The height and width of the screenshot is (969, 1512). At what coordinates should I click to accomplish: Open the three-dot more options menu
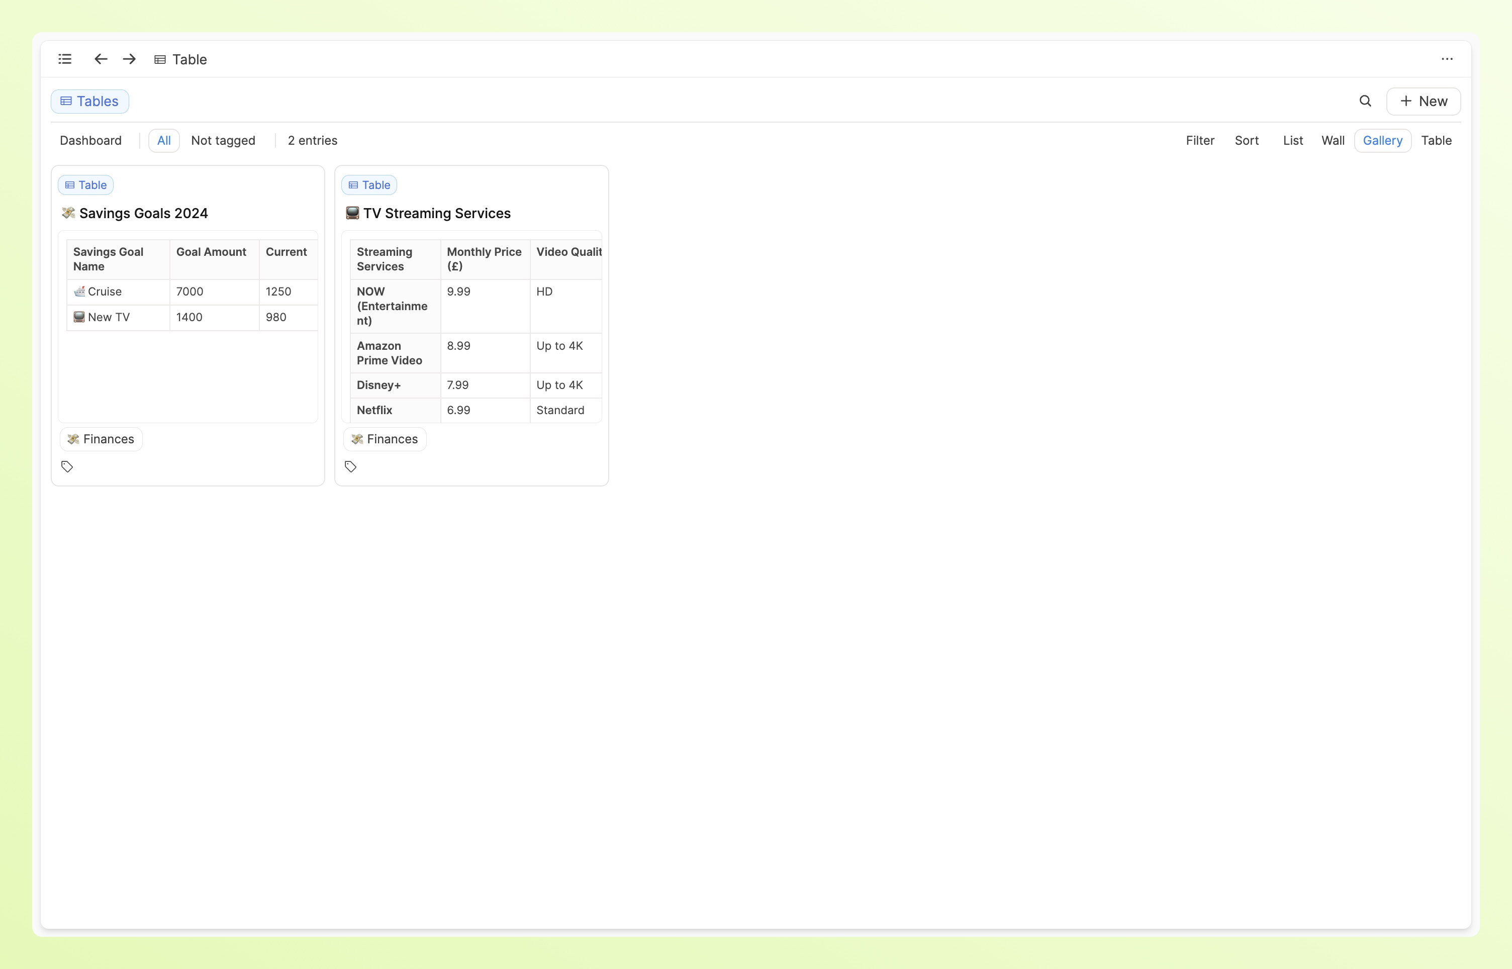coord(1447,59)
